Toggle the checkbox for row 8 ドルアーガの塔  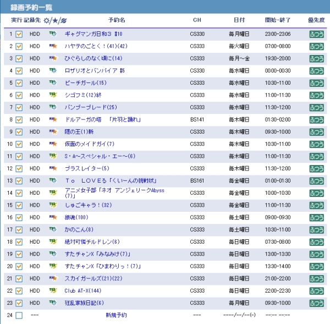coord(19,119)
